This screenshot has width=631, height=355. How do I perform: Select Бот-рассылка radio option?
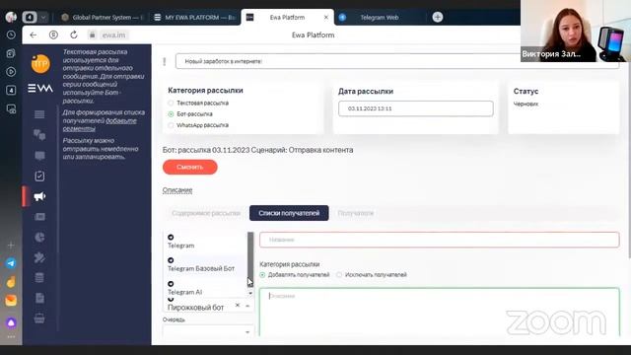[171, 114]
